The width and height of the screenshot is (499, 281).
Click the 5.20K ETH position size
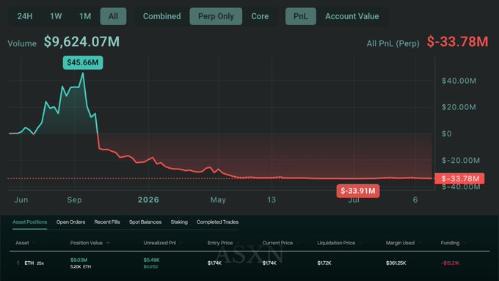[x=81, y=266]
